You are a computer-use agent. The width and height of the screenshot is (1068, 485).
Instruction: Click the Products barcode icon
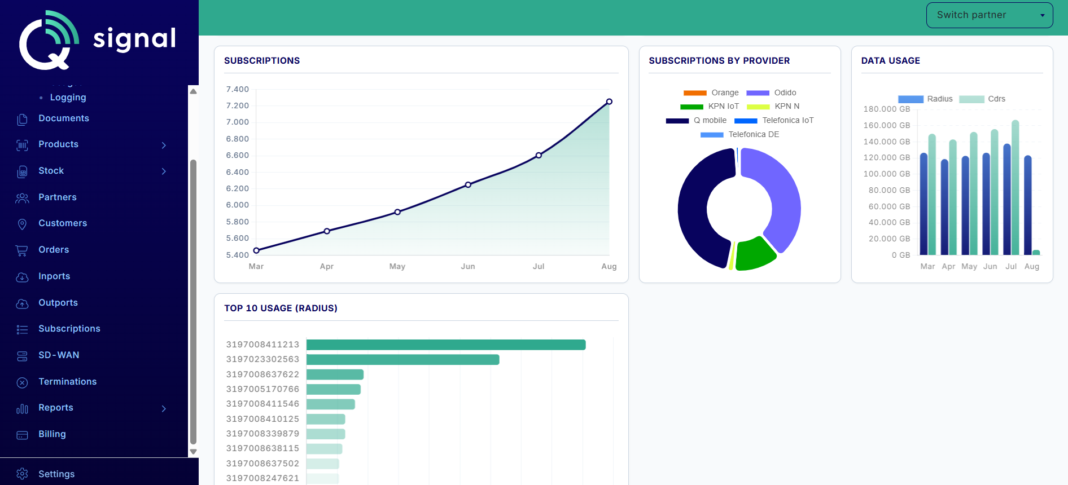[x=22, y=145]
